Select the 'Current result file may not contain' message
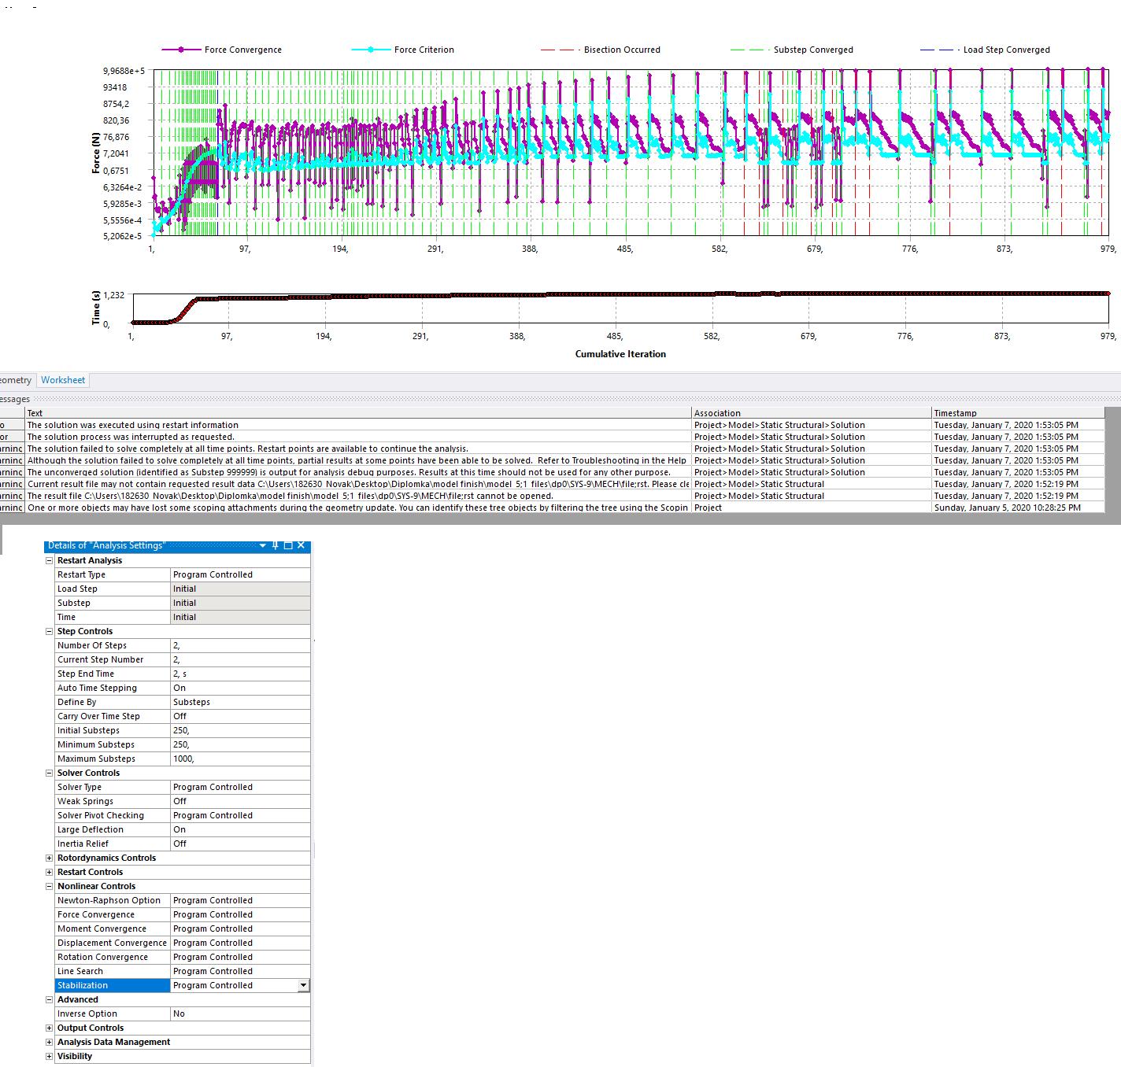The width and height of the screenshot is (1121, 1067). click(x=358, y=484)
